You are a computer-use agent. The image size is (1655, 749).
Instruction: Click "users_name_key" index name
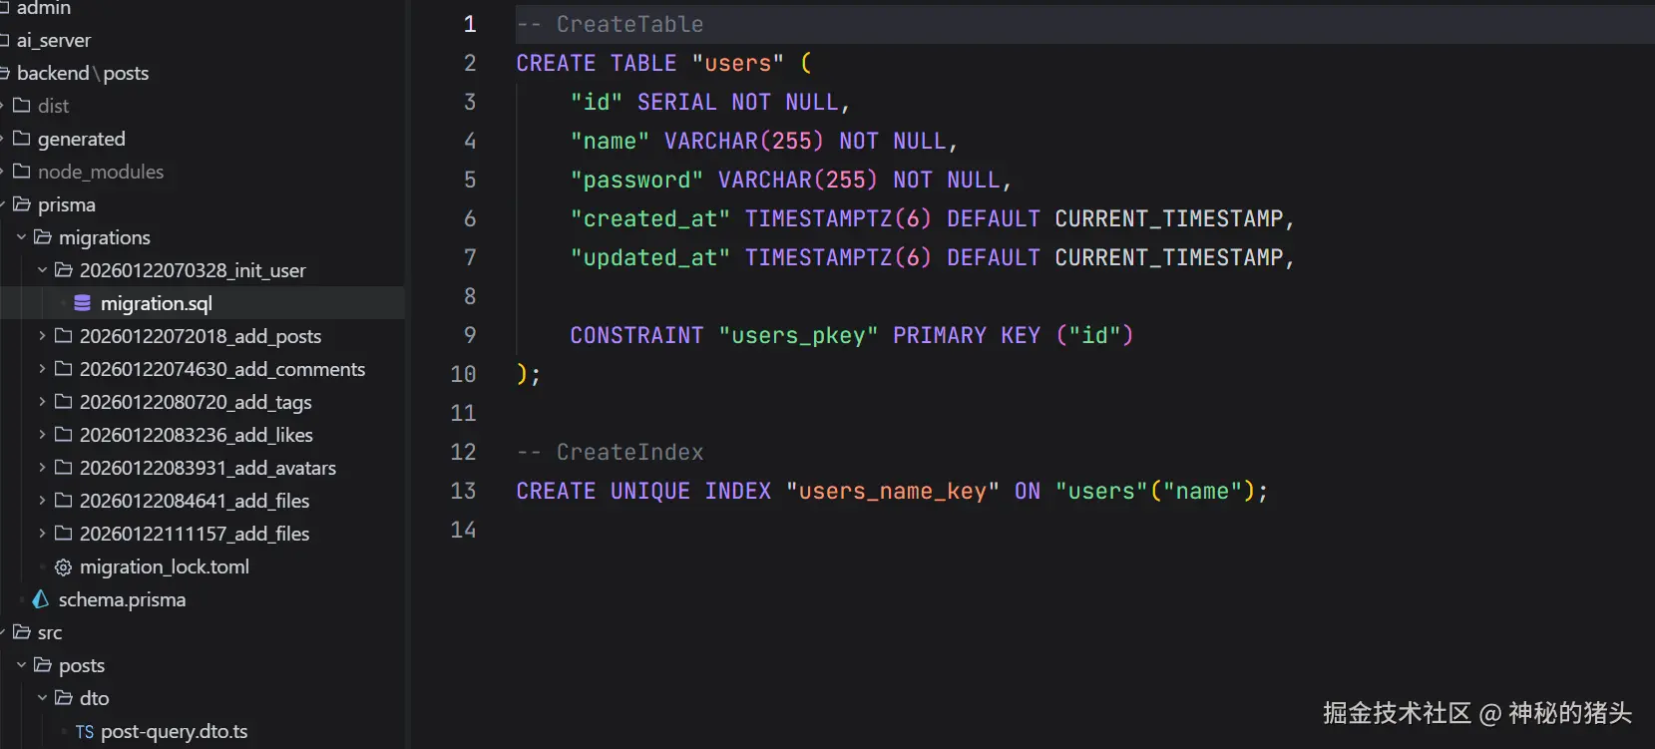click(x=892, y=491)
